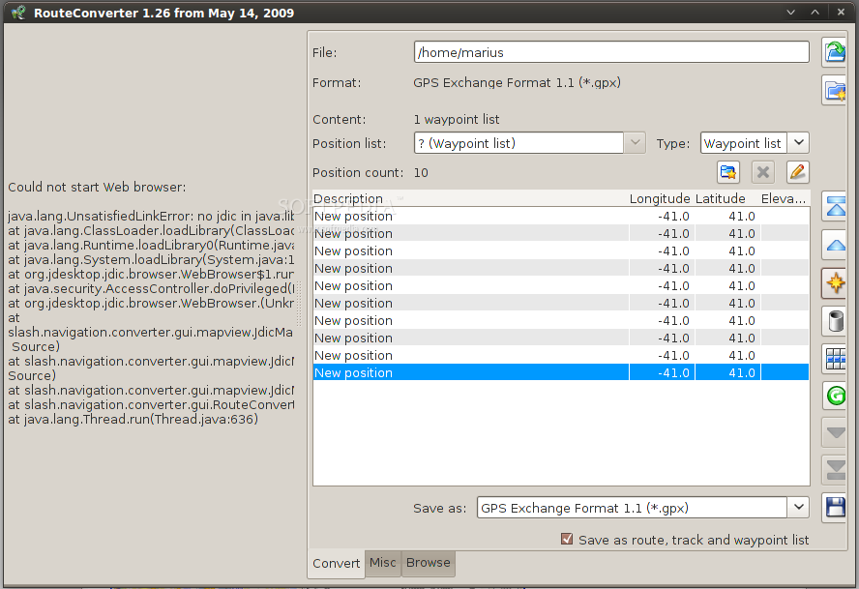Delete selected position with trash can icon

[x=835, y=320]
